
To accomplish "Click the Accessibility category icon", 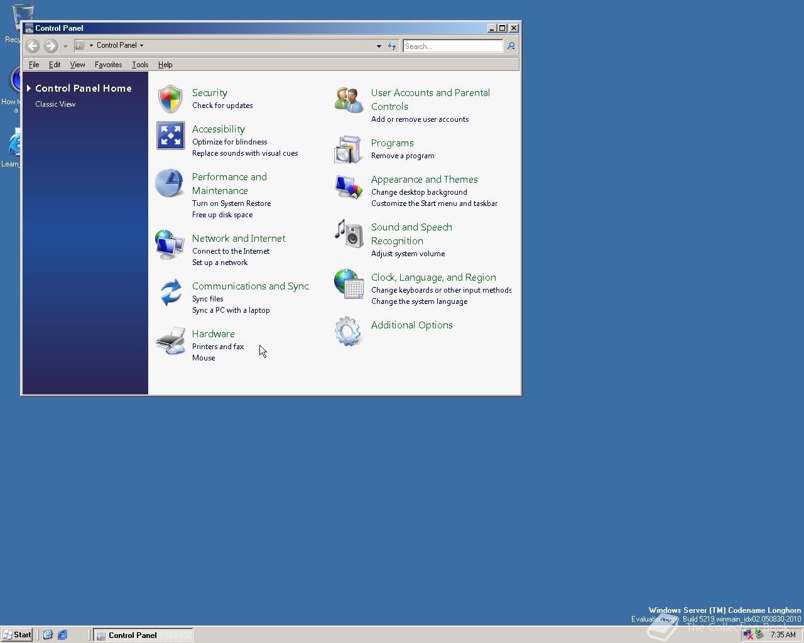I will [170, 136].
